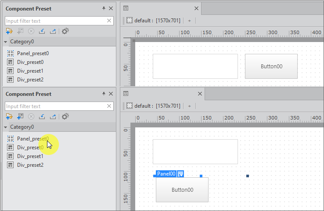Collapse Category0 in lower preset panel
The image size is (324, 211).
[x=6, y=127]
